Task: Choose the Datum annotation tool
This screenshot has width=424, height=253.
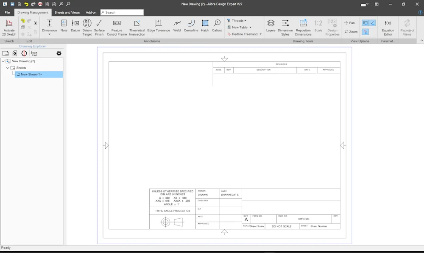Action: click(x=75, y=26)
